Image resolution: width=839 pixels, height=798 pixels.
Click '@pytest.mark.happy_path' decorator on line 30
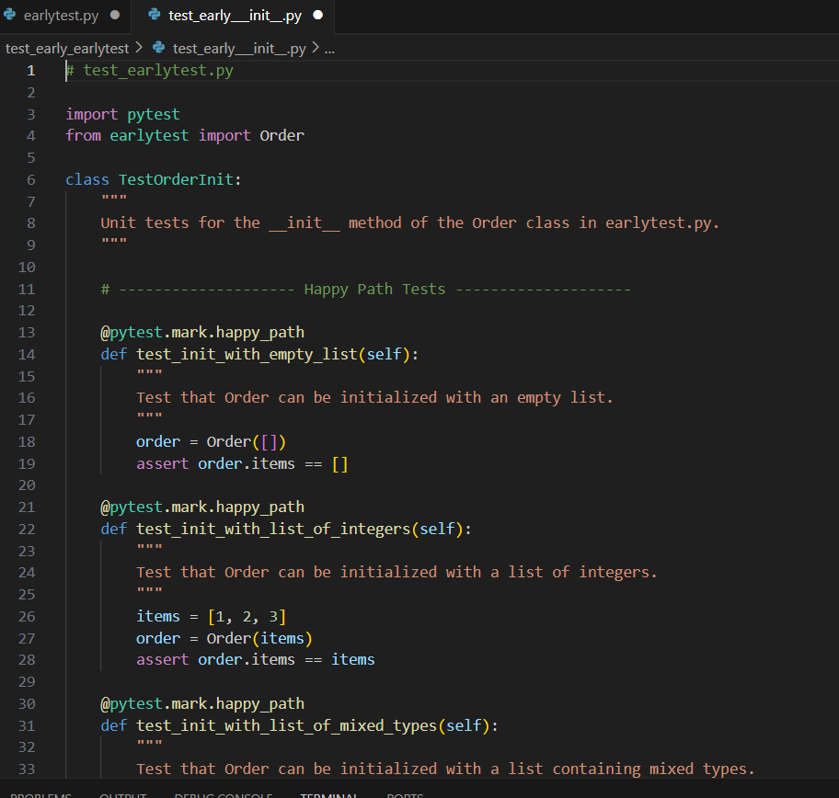pyautogui.click(x=202, y=704)
